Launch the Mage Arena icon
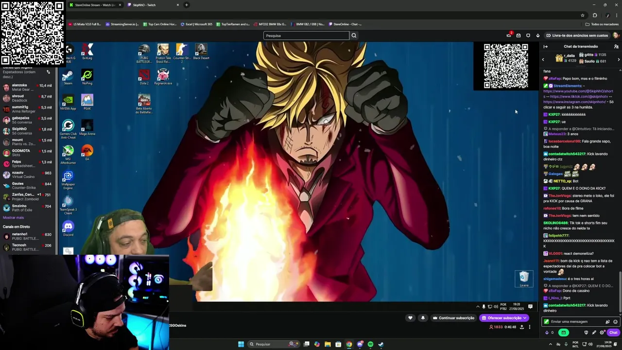The height and width of the screenshot is (350, 622). (x=87, y=128)
